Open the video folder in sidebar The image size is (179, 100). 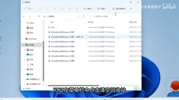tap(30, 23)
